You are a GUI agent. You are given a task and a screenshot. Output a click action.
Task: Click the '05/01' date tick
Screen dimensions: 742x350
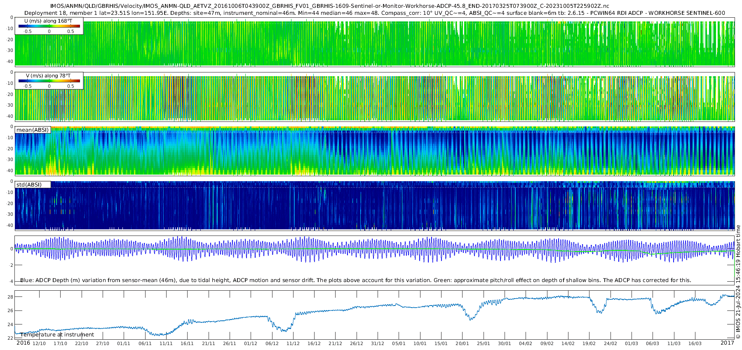pos(399,343)
